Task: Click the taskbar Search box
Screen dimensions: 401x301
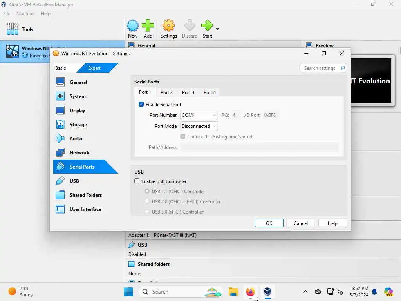Action: coord(181,292)
